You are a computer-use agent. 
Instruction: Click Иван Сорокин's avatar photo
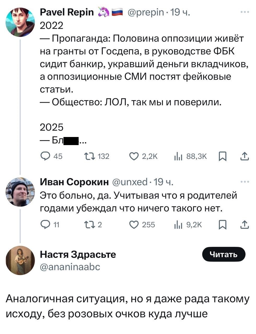click(x=20, y=192)
